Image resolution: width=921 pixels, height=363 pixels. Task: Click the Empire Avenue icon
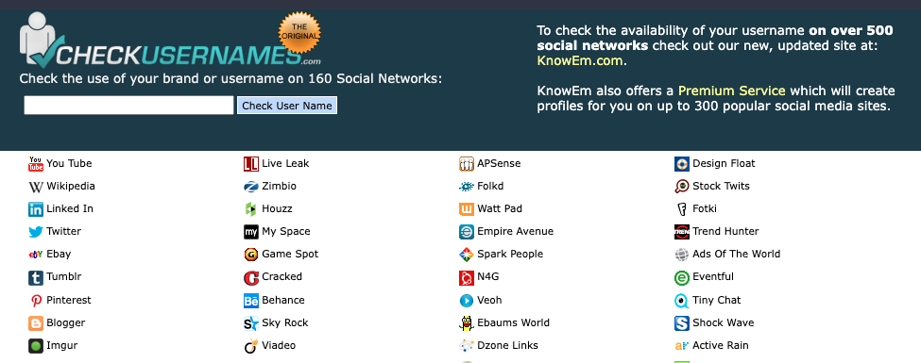(467, 232)
